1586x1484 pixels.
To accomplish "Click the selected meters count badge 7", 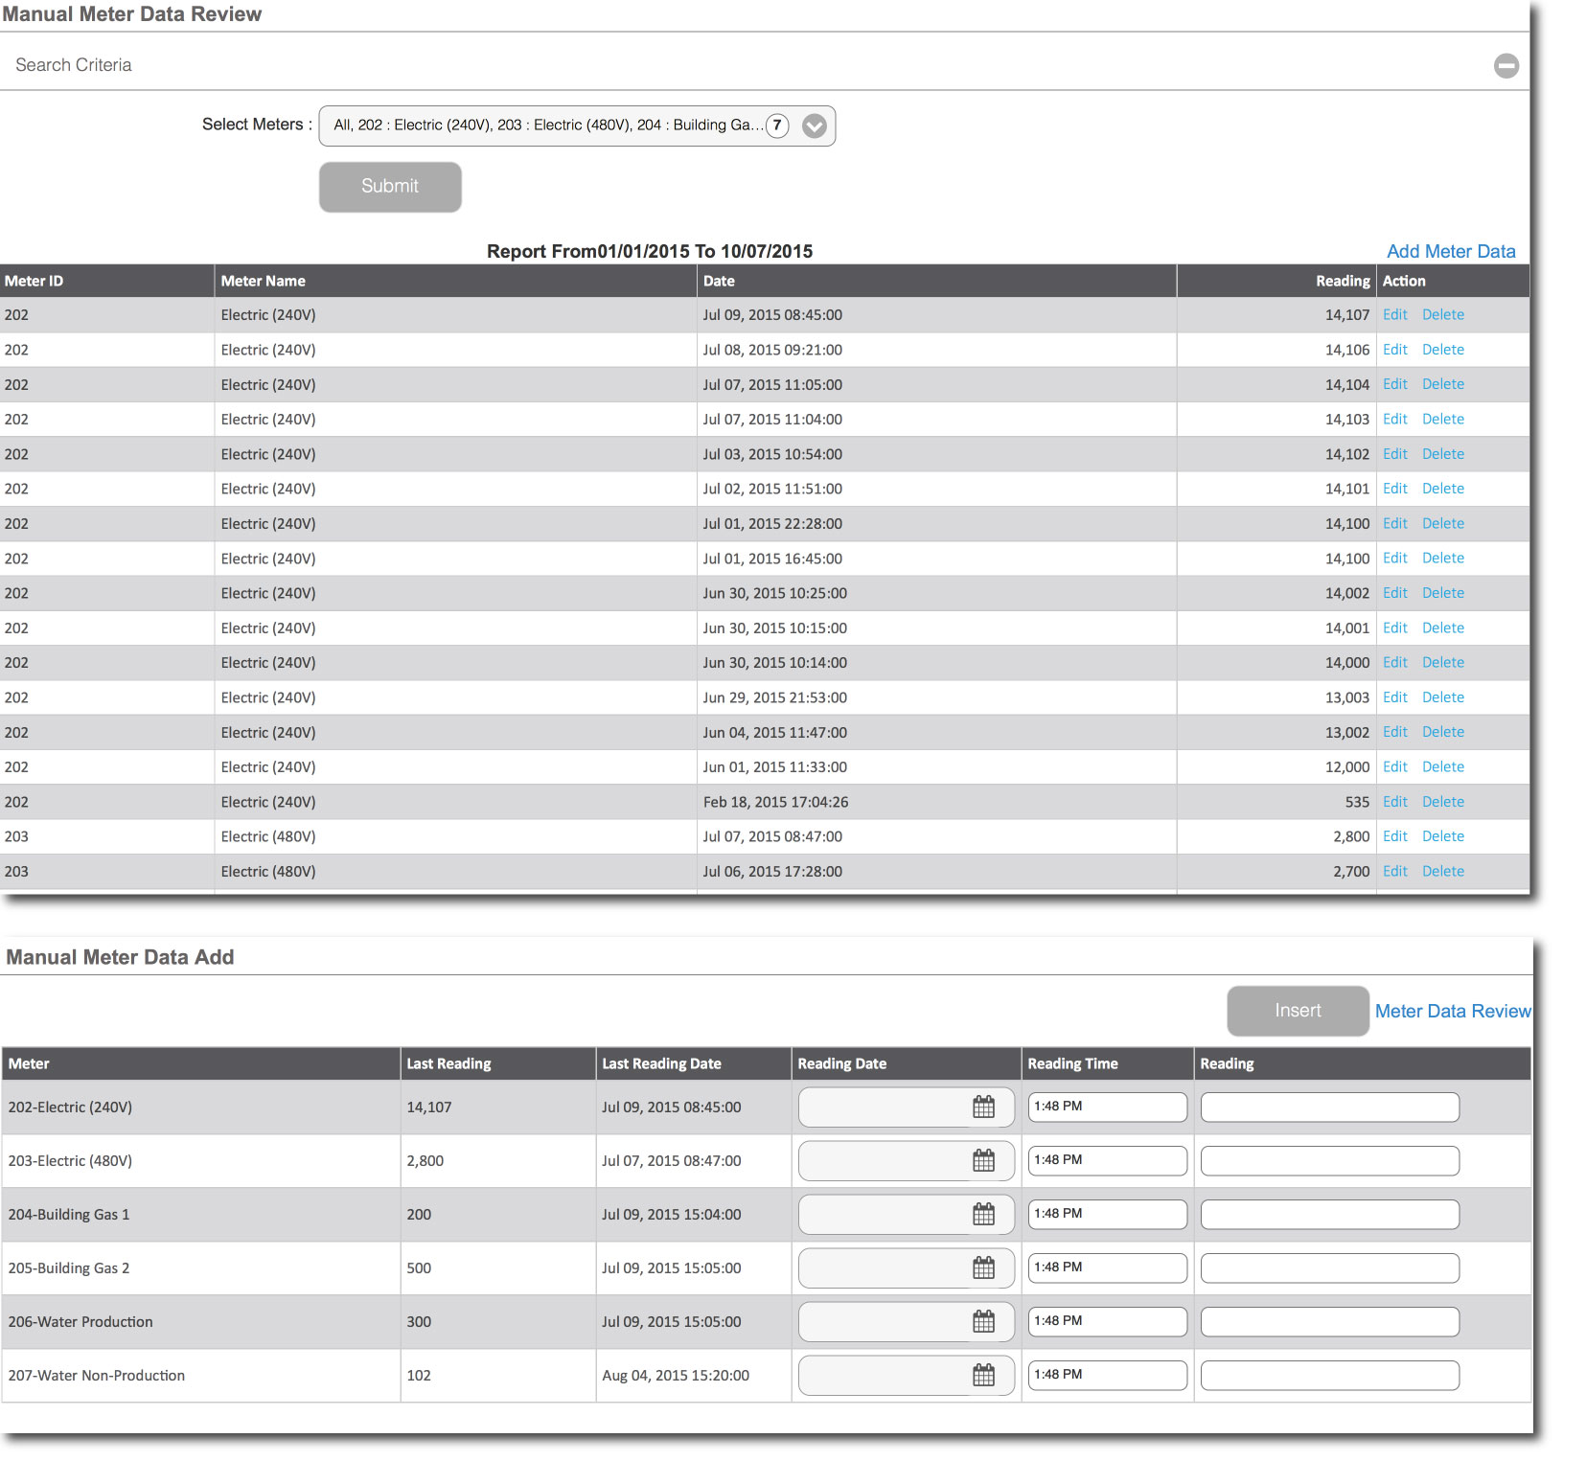I will (x=777, y=125).
